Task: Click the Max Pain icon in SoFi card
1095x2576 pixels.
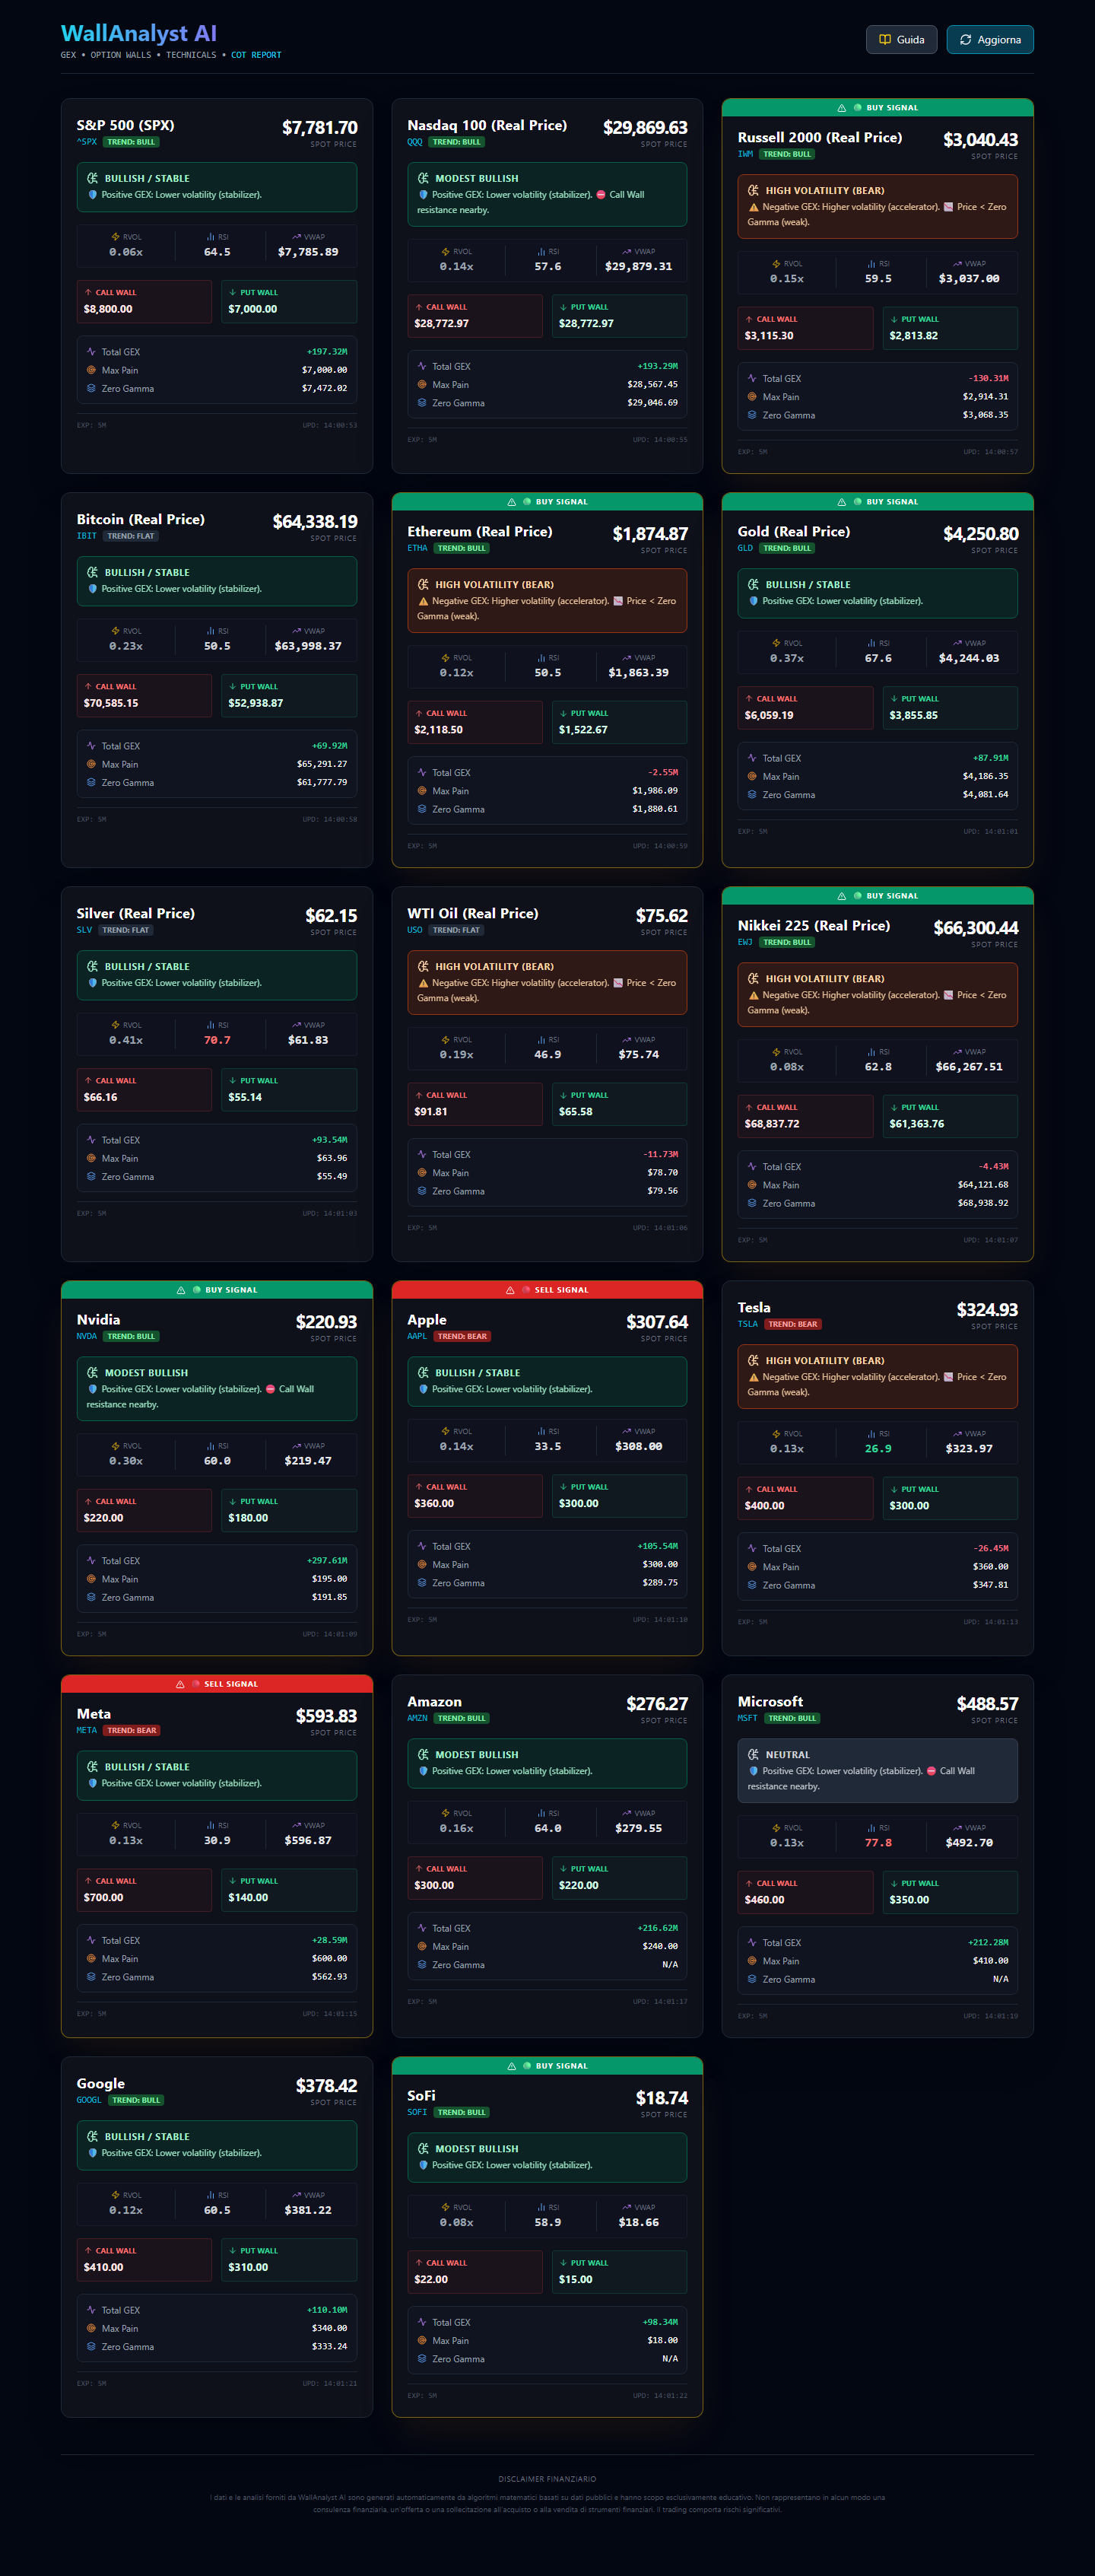Action: 421,2341
